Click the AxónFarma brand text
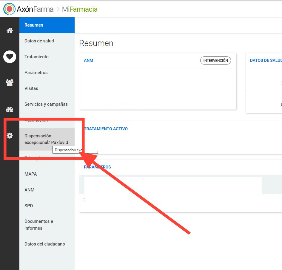Viewport: 282px width, 270px height. point(35,9)
